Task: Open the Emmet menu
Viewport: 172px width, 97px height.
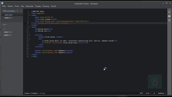Action: click(53, 6)
